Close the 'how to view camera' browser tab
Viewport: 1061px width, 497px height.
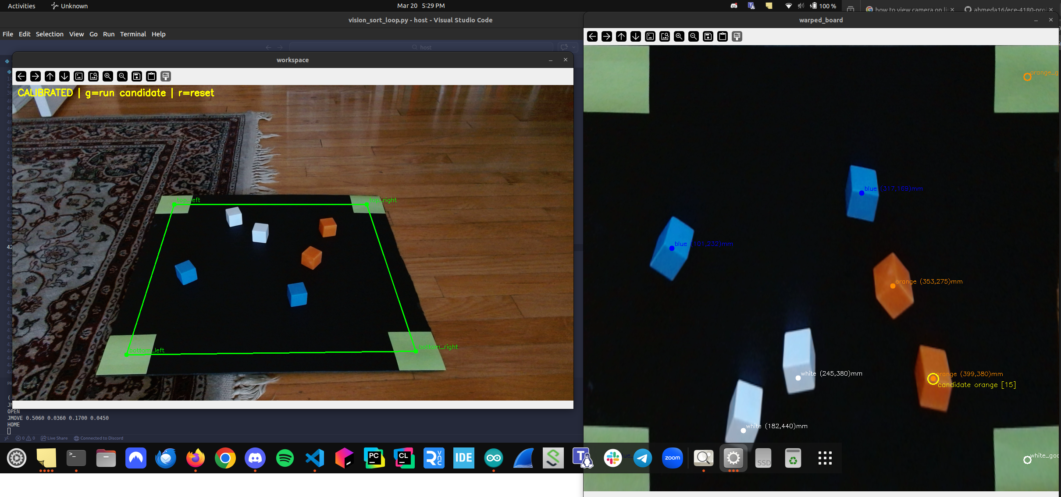click(x=952, y=9)
